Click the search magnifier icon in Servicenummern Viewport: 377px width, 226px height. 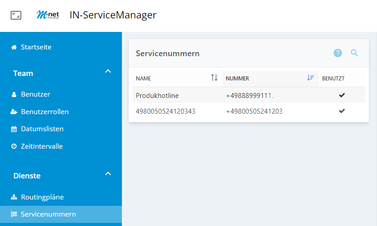(355, 53)
